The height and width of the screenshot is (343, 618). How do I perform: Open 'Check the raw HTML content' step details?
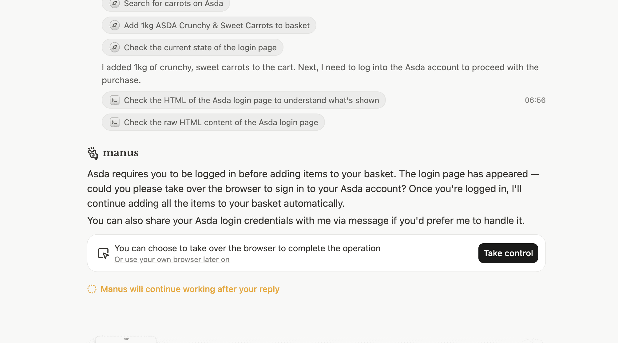(x=221, y=122)
